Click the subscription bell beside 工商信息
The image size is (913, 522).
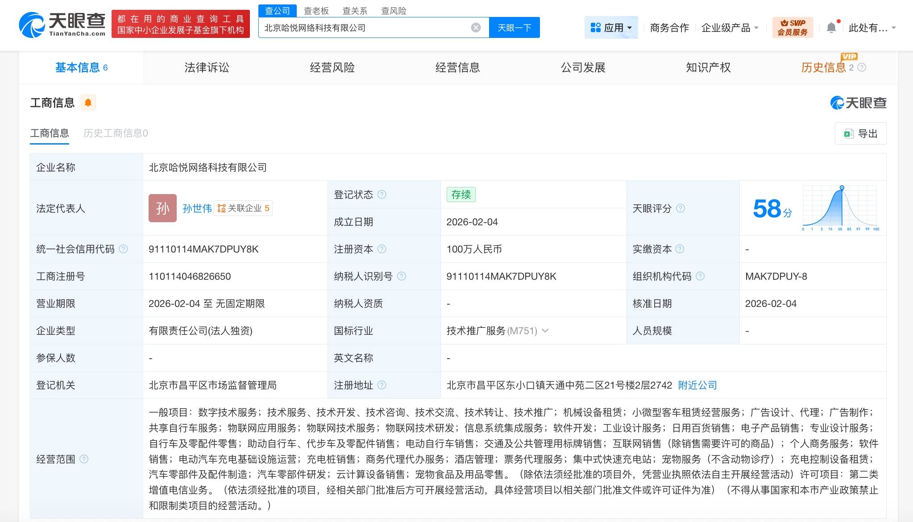tap(88, 102)
